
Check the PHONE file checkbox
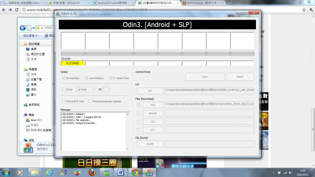138,114
